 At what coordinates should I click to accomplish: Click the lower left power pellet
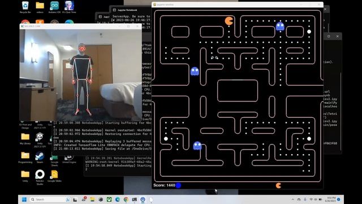point(166,139)
